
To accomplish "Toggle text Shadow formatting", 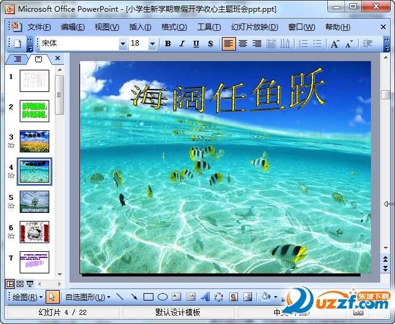I will click(x=210, y=44).
